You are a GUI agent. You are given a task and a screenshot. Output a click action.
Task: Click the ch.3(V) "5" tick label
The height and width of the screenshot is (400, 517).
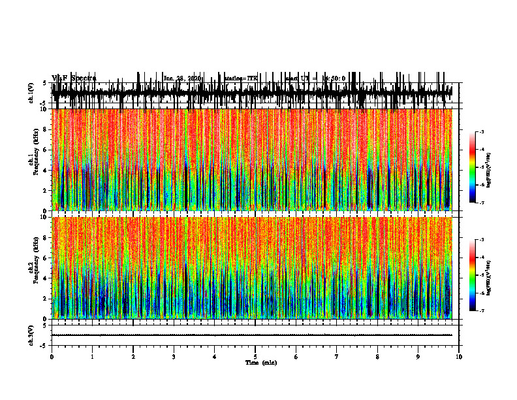click(x=45, y=325)
